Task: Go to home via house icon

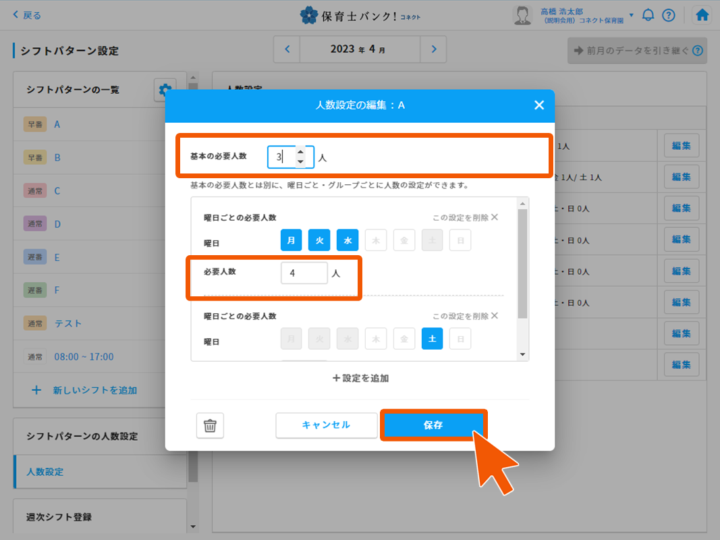Action: 702,15
